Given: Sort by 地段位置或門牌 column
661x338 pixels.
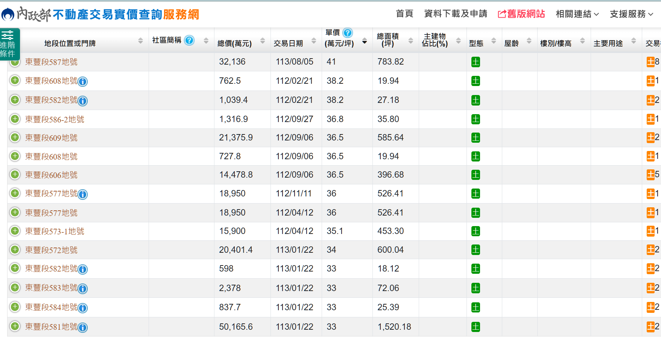Looking at the screenshot, I should tap(141, 41).
